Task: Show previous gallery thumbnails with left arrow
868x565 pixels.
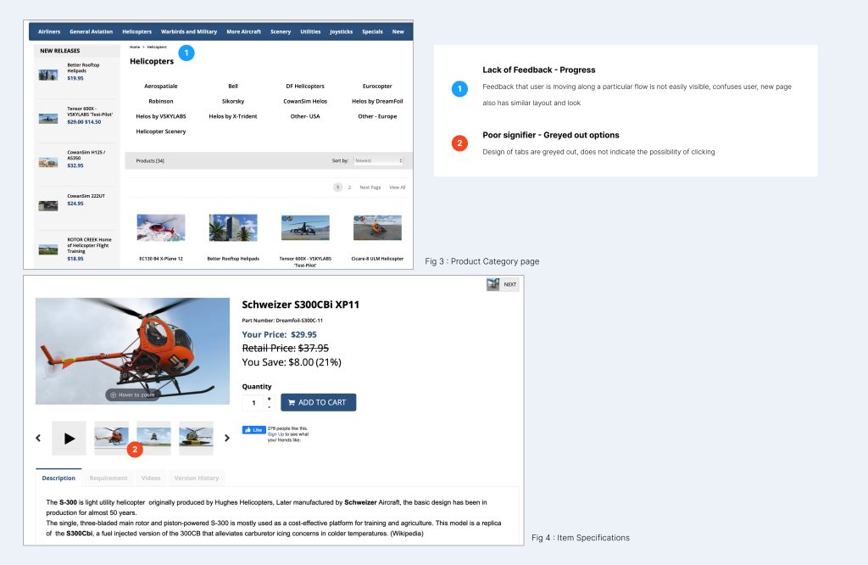Action: pyautogui.click(x=38, y=438)
